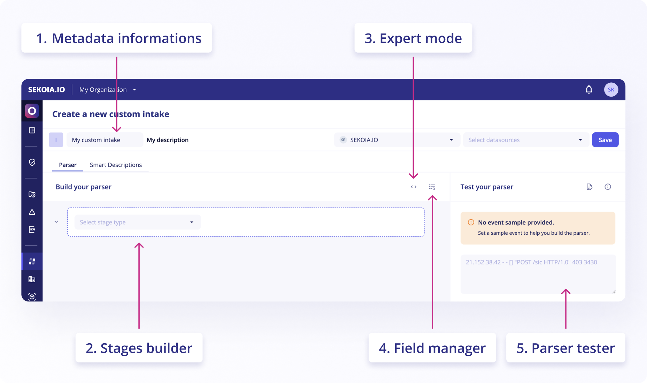
Task: Select the Parser tab
Action: click(67, 165)
